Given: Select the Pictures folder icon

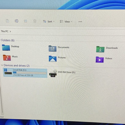Looking at the screenshot, I should point(52,59).
